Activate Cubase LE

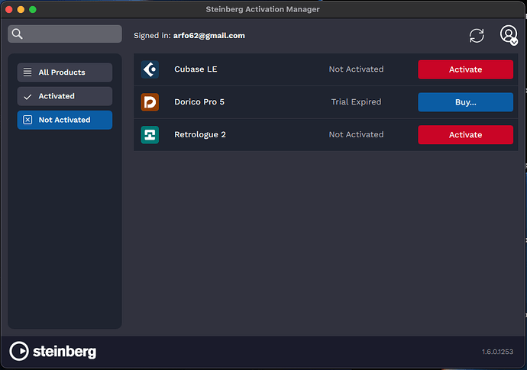tap(465, 69)
